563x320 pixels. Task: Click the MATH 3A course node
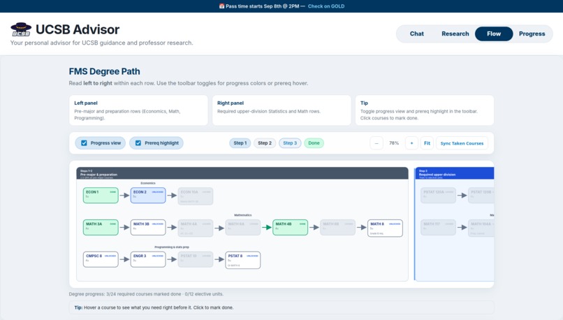tap(101, 227)
